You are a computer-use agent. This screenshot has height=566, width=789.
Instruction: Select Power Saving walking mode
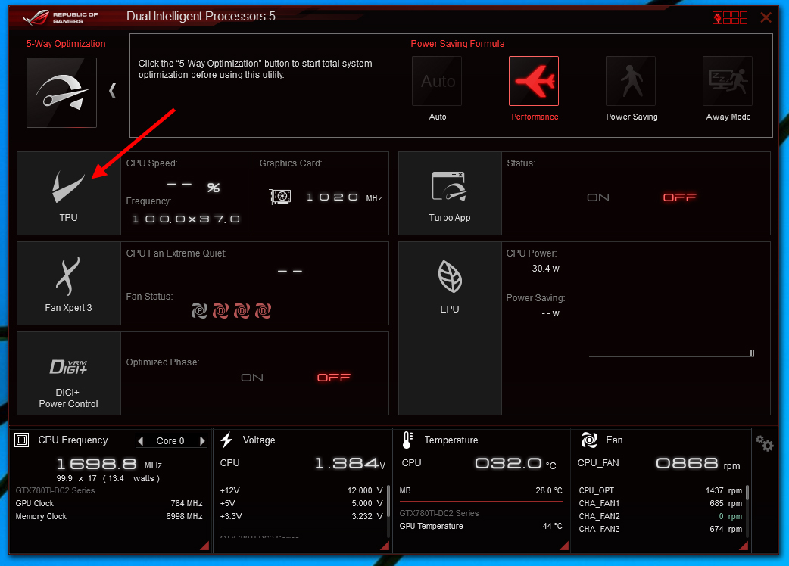pos(631,81)
